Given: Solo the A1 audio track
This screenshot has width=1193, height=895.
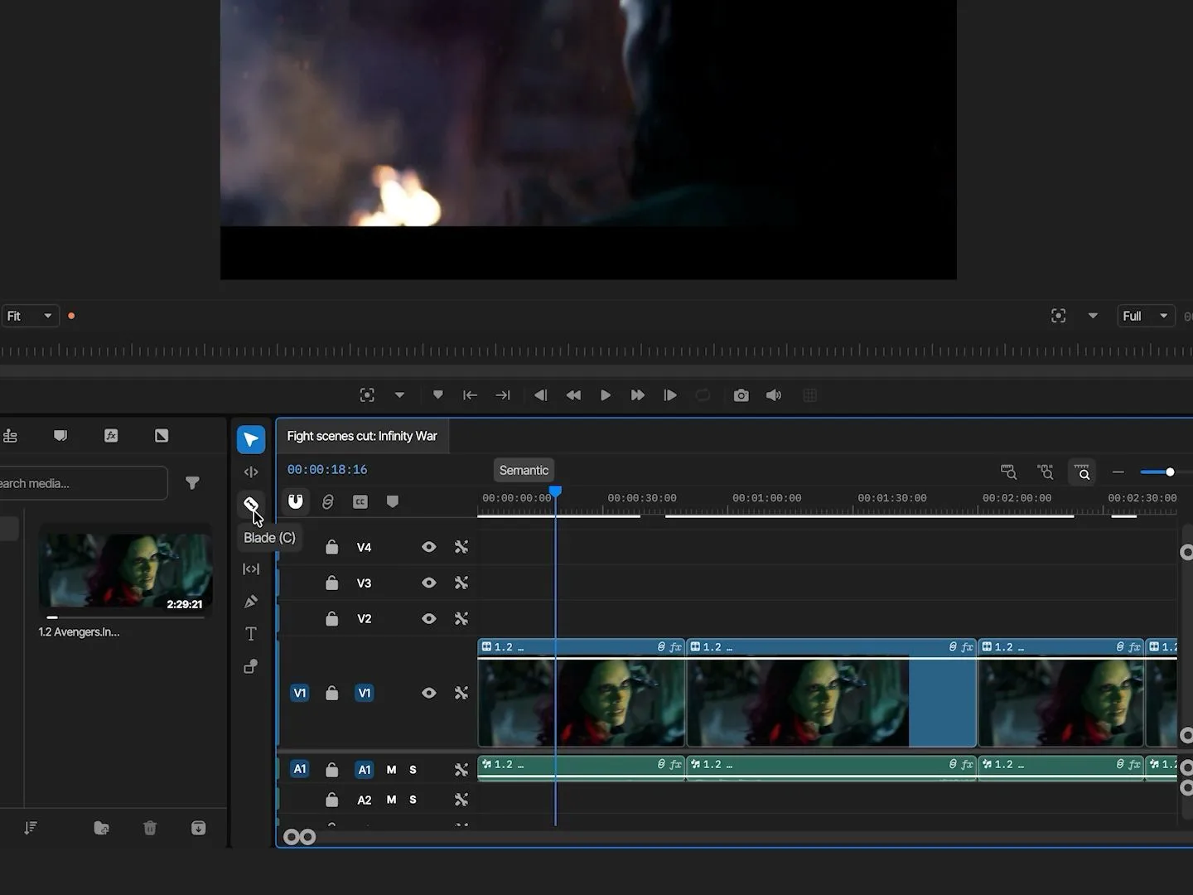Looking at the screenshot, I should click(413, 770).
